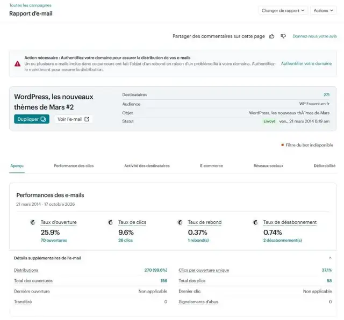Click the red warning triangle icon

point(18,64)
